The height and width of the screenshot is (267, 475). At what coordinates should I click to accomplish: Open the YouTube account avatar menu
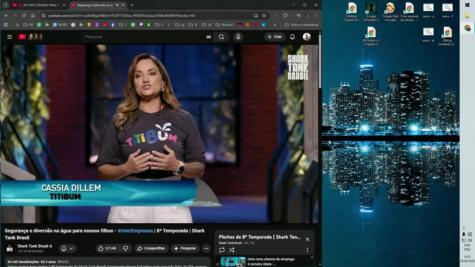click(307, 37)
